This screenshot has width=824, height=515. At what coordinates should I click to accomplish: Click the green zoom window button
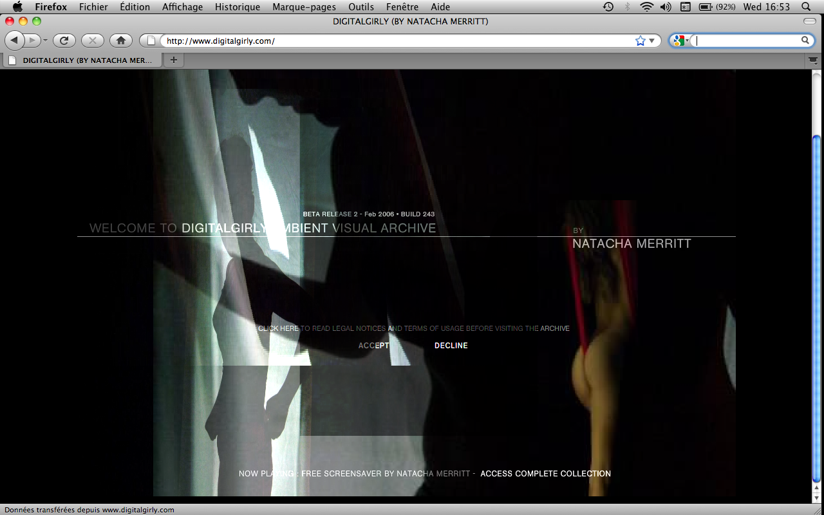(37, 22)
